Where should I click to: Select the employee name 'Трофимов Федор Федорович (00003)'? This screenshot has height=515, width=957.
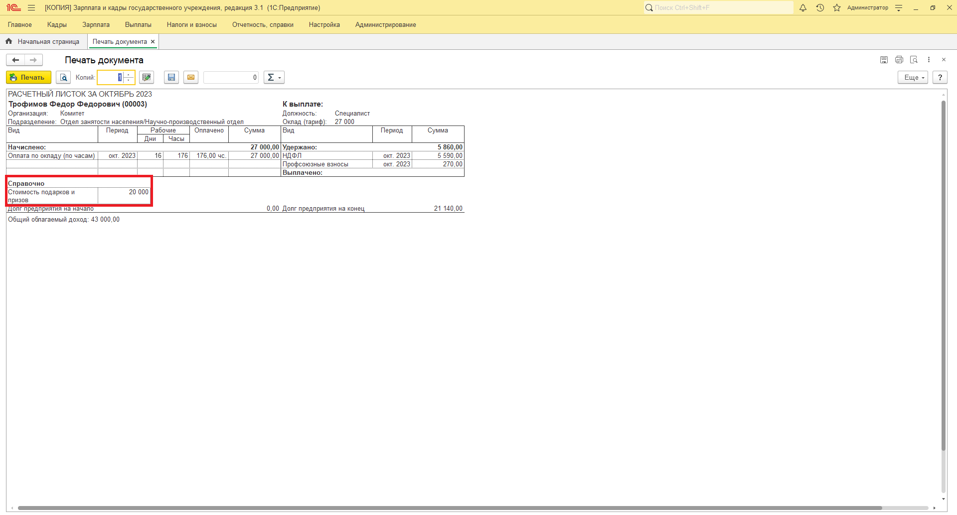78,104
